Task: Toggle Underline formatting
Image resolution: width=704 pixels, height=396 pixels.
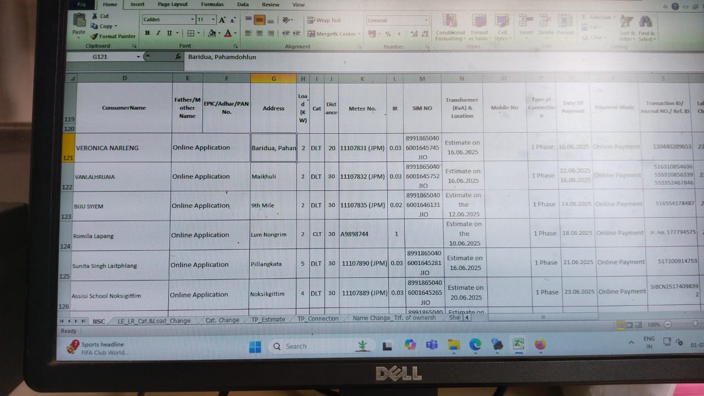Action: 169,33
